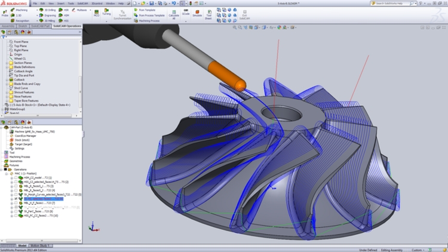Click the New document icon
Screen dimensions: 448x252
tap(135, 4)
